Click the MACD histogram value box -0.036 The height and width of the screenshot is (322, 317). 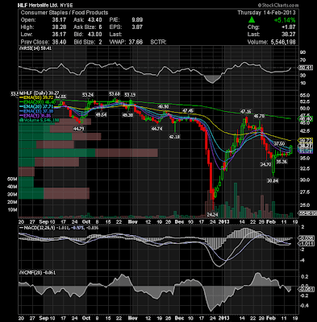pyautogui.click(x=307, y=238)
